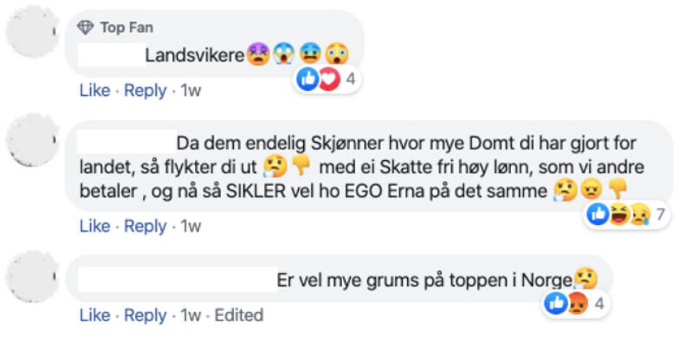Like the comment mentioning EGO Erna

tap(95, 226)
